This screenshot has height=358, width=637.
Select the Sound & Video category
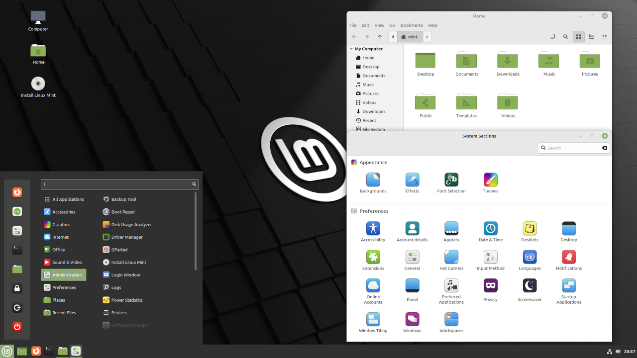click(64, 262)
